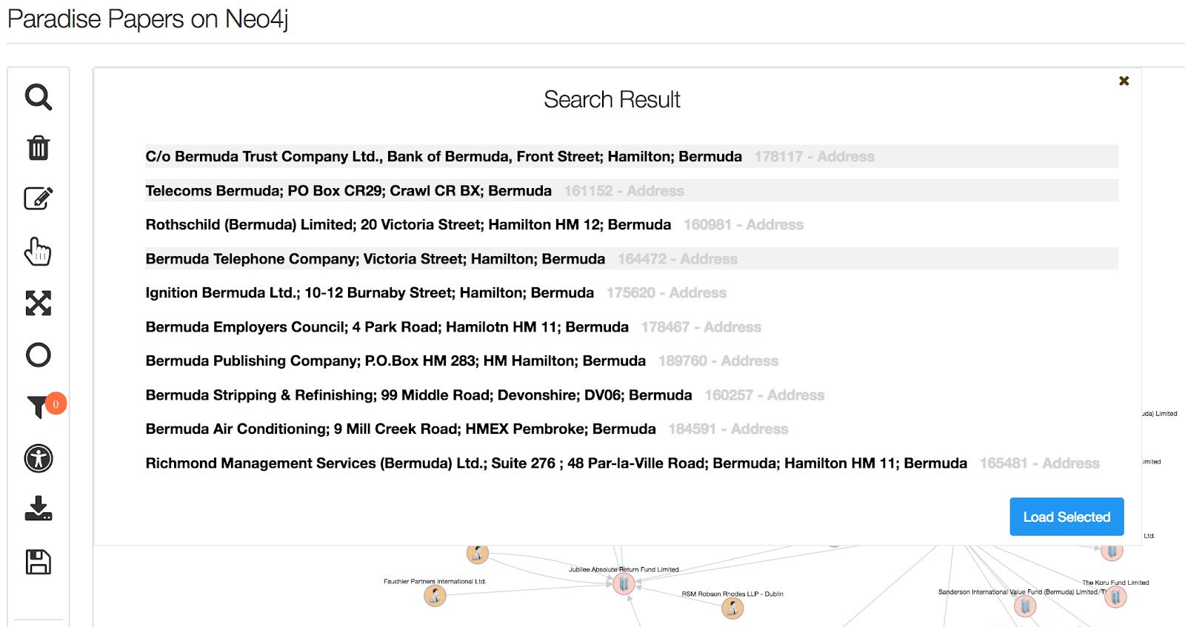Click the Paradise Papers on Neo4j title
This screenshot has height=627, width=1185.
point(148,19)
